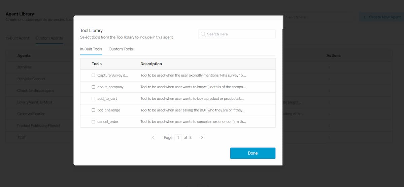Select the In-Built Tools tab
The width and height of the screenshot is (404, 187).
click(91, 49)
